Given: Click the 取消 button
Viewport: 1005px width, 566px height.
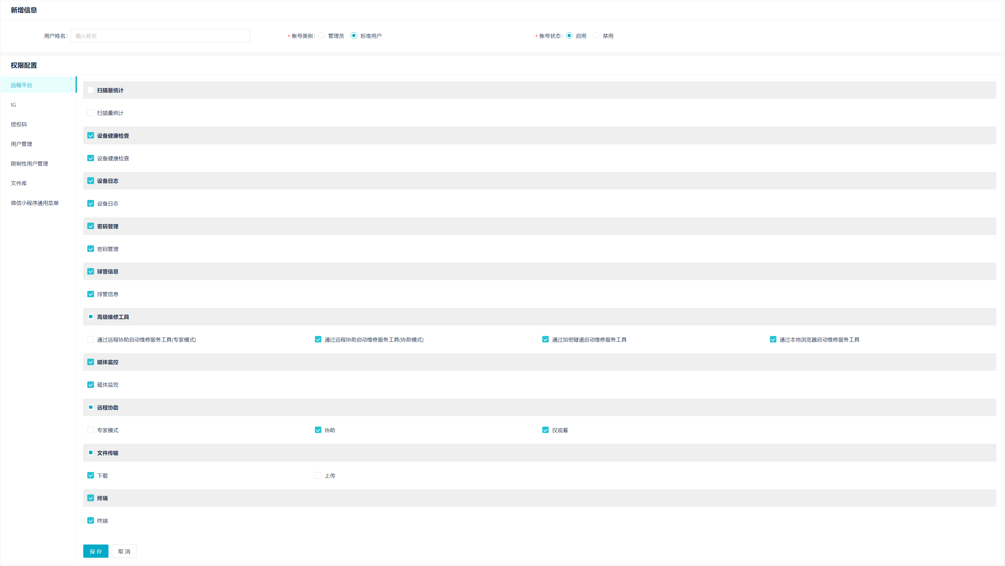Looking at the screenshot, I should tap(124, 551).
